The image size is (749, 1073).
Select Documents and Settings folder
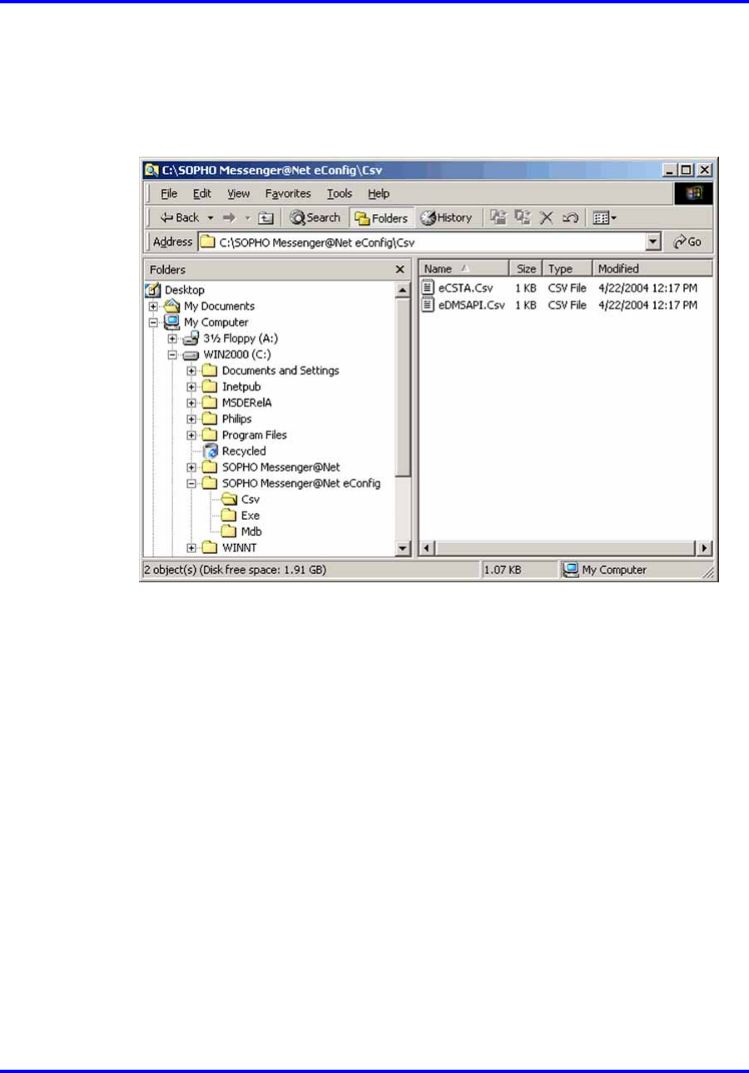[280, 371]
